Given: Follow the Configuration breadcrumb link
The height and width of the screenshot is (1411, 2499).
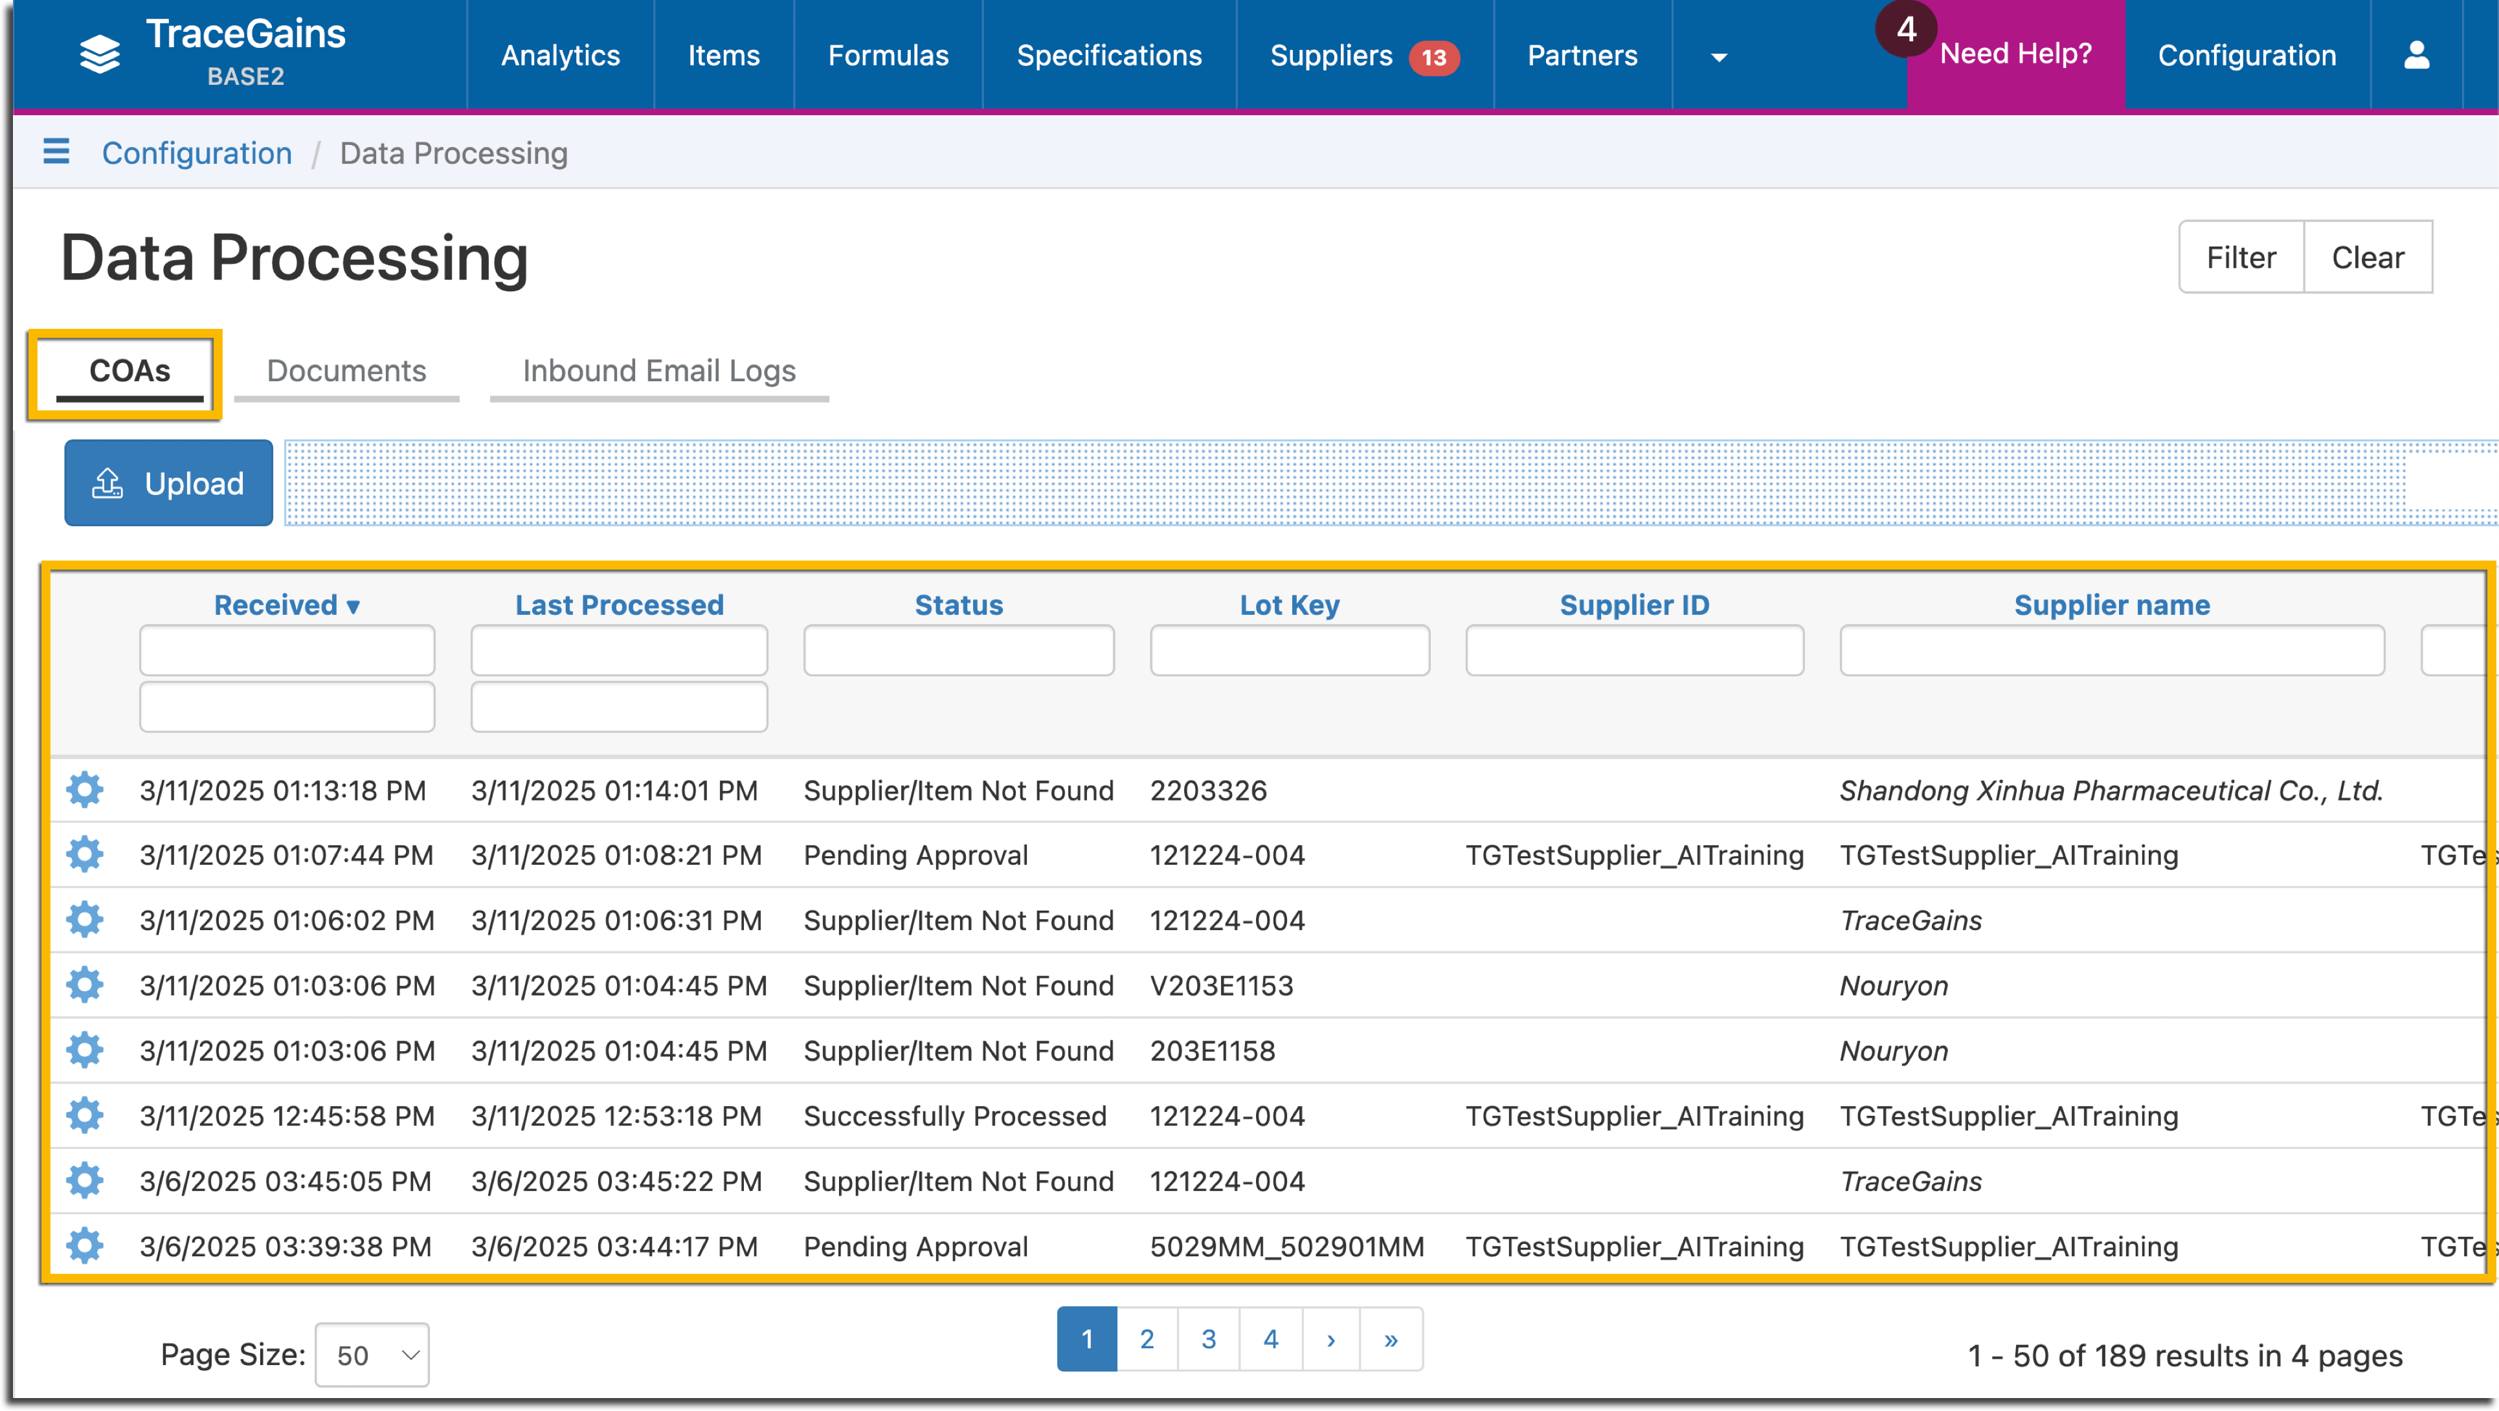Looking at the screenshot, I should click(197, 152).
